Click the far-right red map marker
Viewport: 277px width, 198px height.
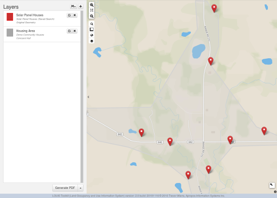(x=264, y=131)
